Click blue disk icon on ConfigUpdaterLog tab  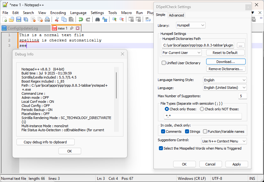tap(4, 28)
